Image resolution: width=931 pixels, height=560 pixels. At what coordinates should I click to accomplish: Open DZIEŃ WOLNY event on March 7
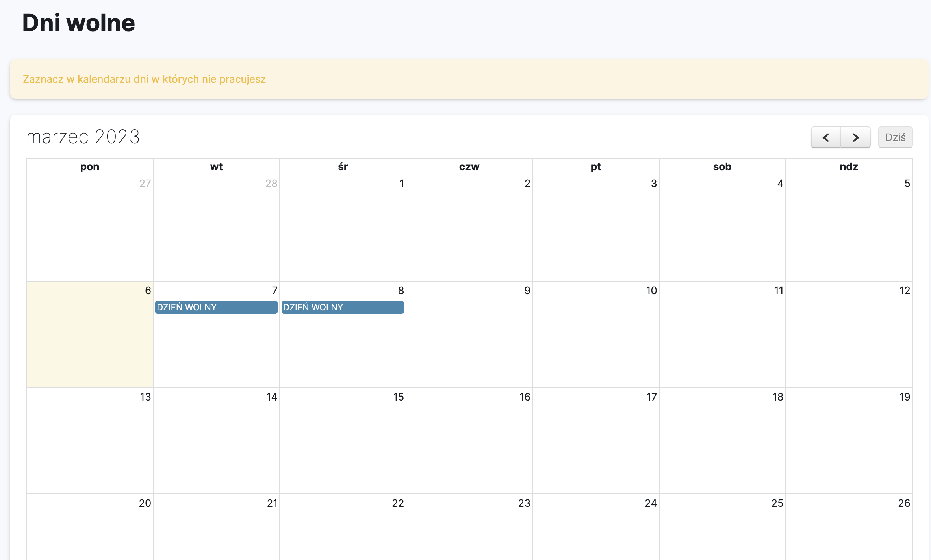(216, 307)
